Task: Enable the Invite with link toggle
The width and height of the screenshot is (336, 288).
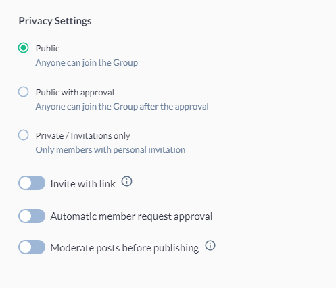Action: click(32, 183)
